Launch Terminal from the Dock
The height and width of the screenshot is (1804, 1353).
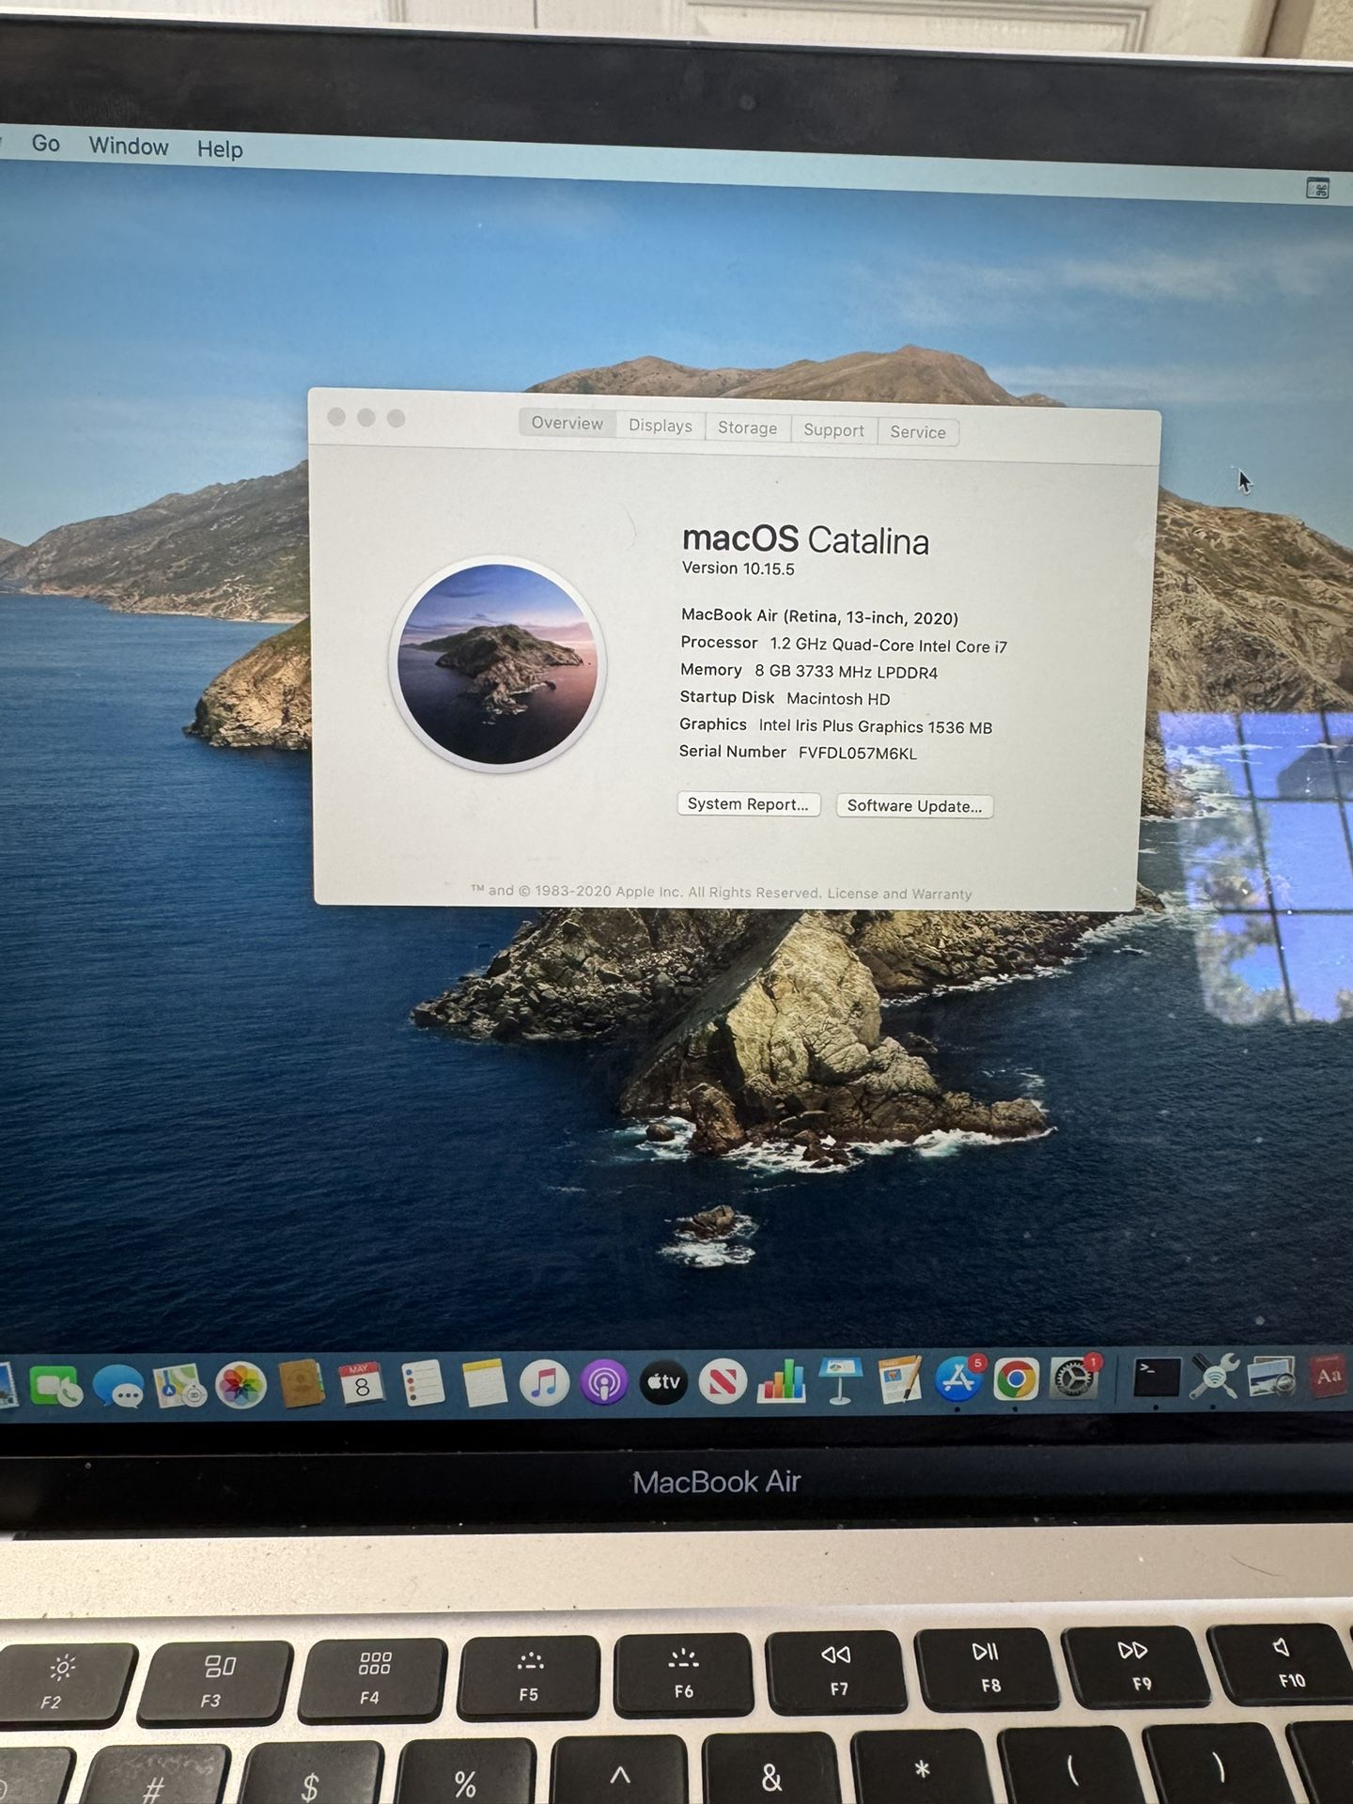[x=1156, y=1377]
